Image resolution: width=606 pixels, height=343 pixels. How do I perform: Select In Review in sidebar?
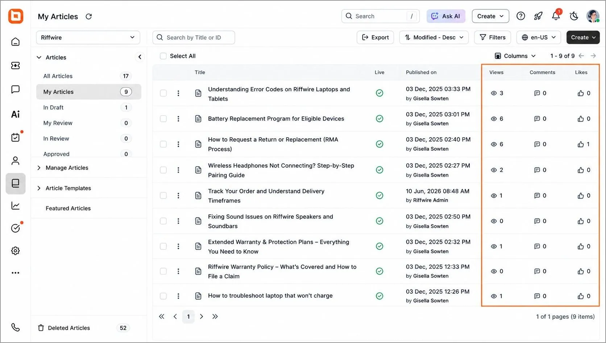[x=88, y=138]
